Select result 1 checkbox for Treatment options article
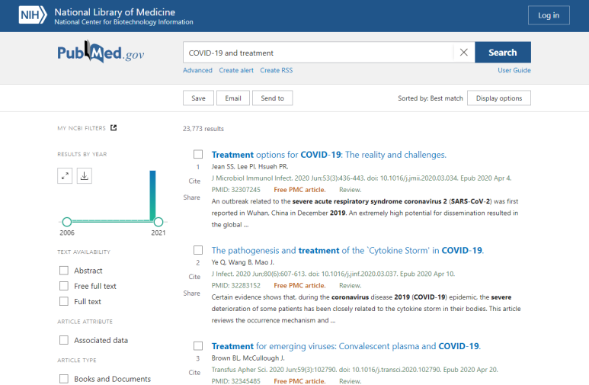This screenshot has width=589, height=385. click(198, 154)
